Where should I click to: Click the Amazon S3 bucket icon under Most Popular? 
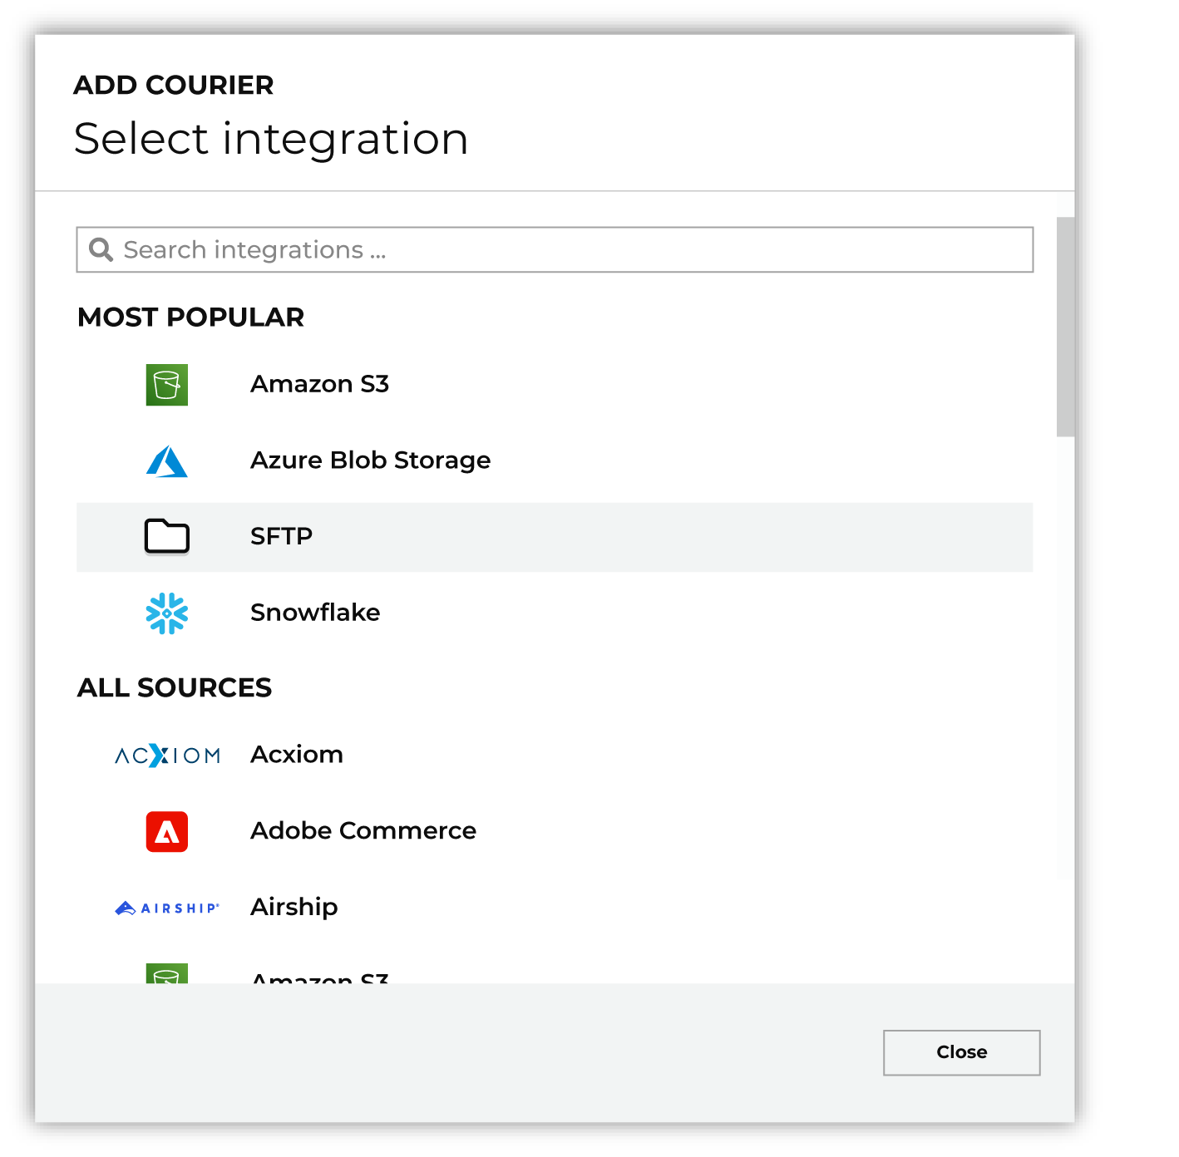pos(166,385)
